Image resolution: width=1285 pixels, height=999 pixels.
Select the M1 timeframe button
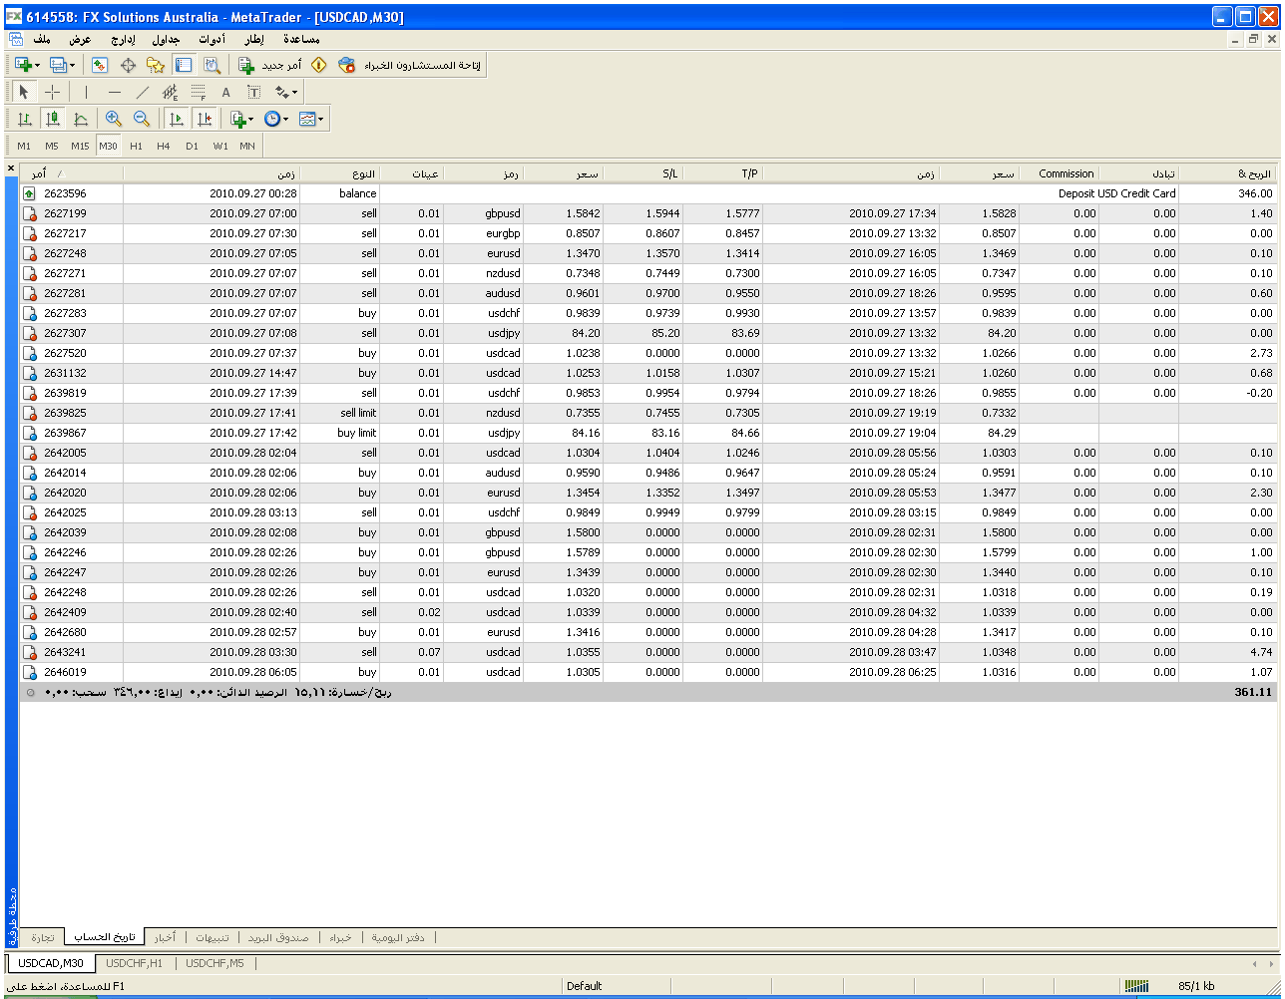pyautogui.click(x=24, y=146)
